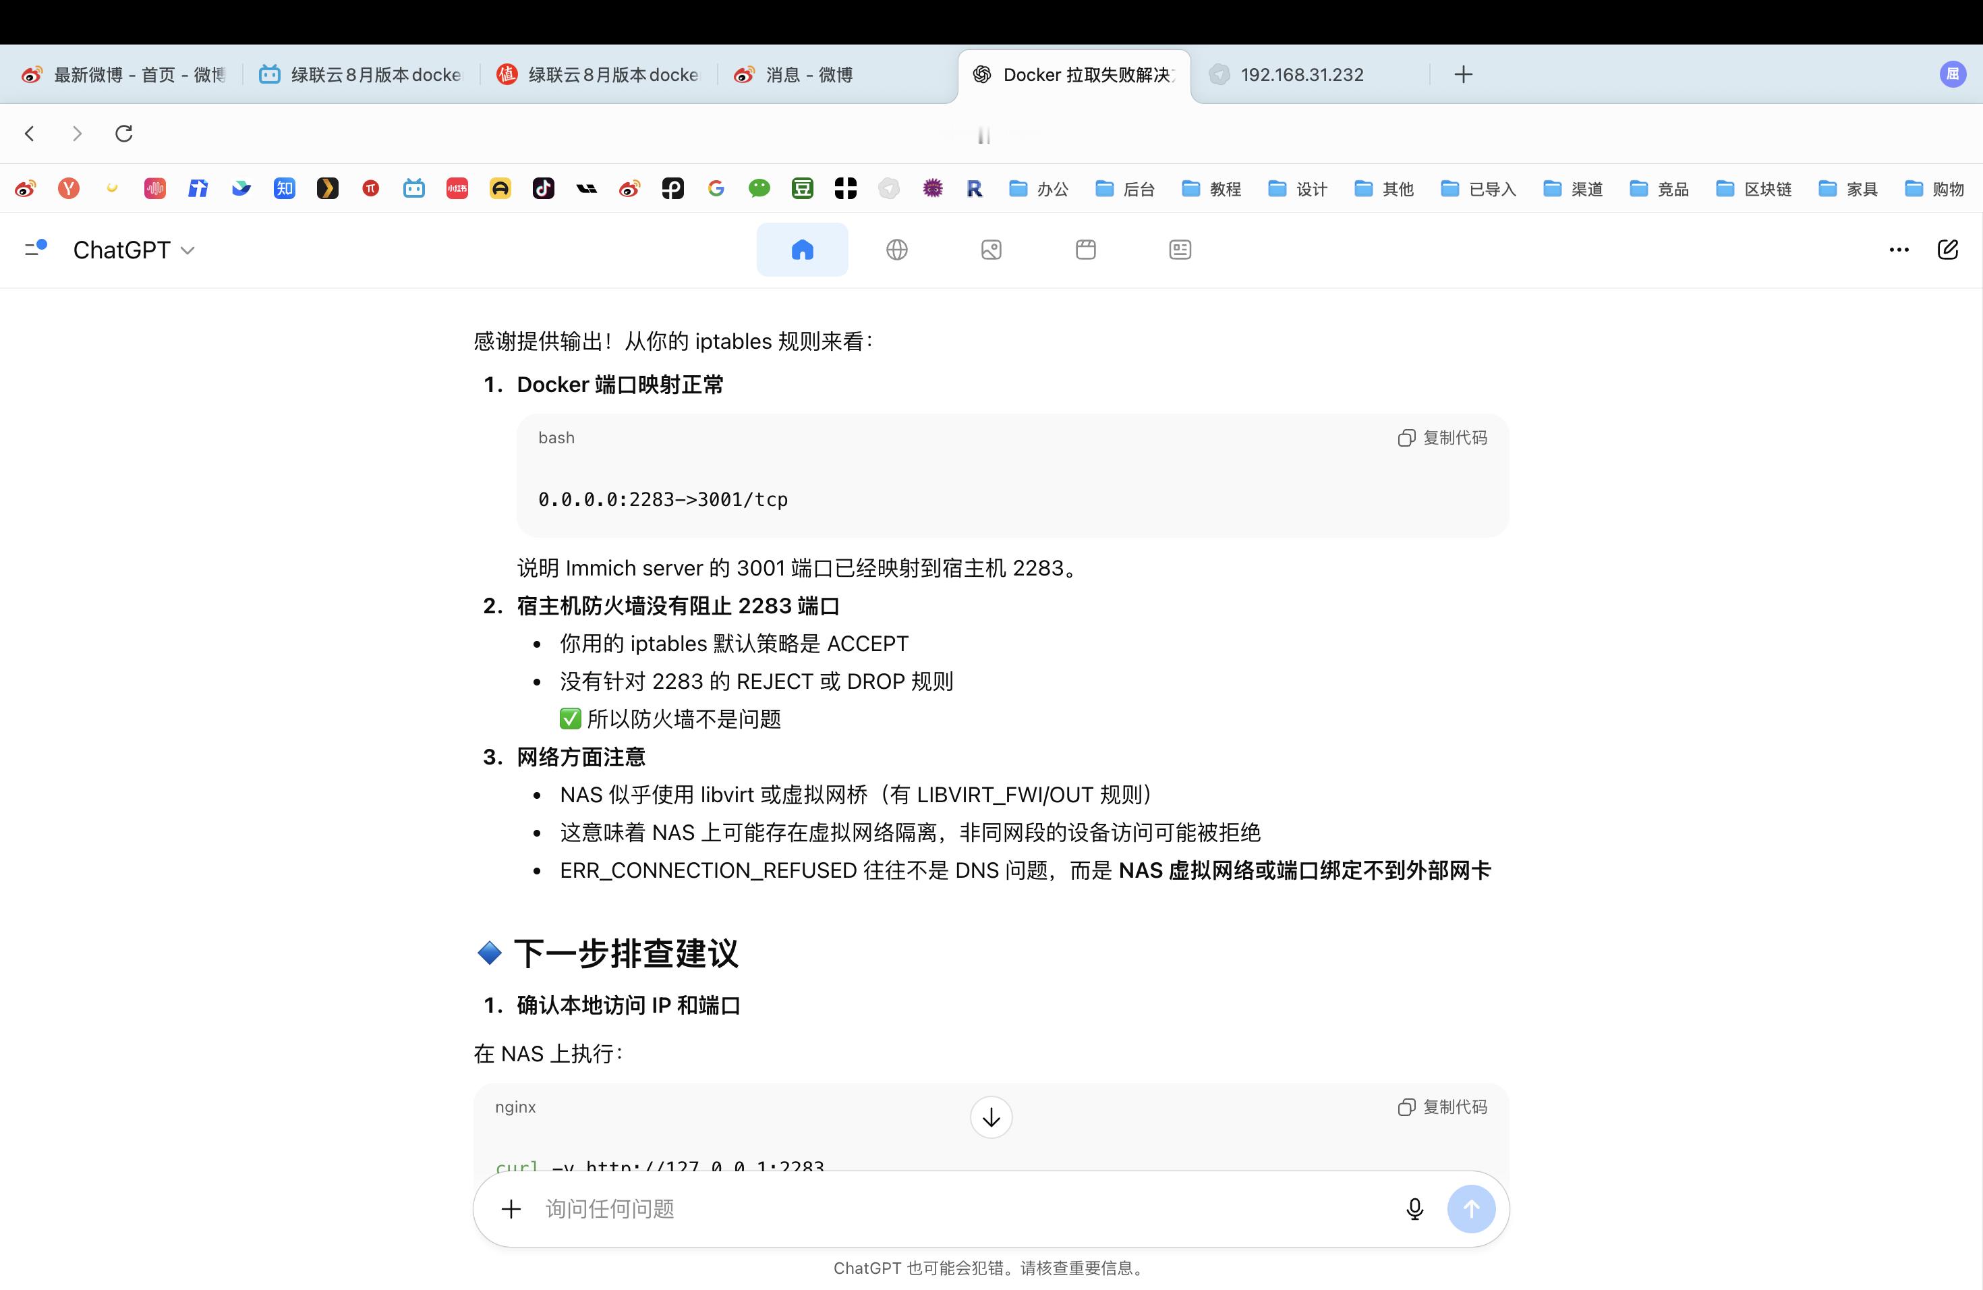Toggle the sidebar open icon
The height and width of the screenshot is (1290, 1983).
click(35, 248)
